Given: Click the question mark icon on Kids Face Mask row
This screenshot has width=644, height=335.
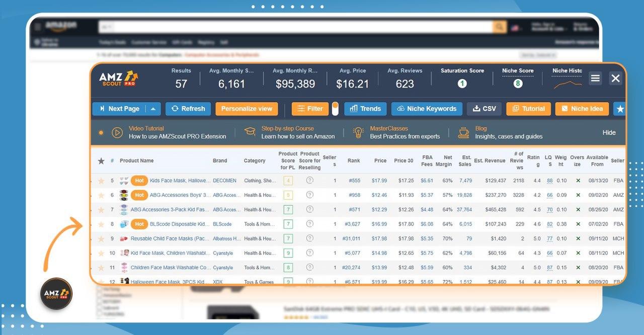Looking at the screenshot, I should (x=309, y=180).
